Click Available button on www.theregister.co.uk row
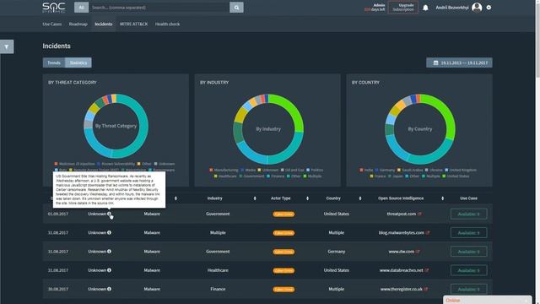 point(469,289)
